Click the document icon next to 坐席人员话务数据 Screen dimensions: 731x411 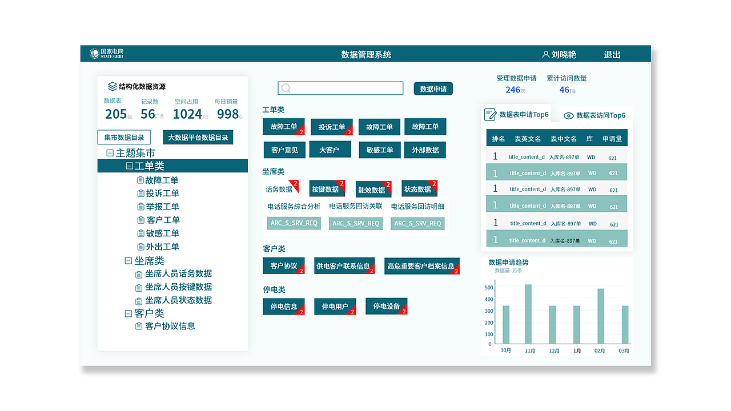coord(139,273)
